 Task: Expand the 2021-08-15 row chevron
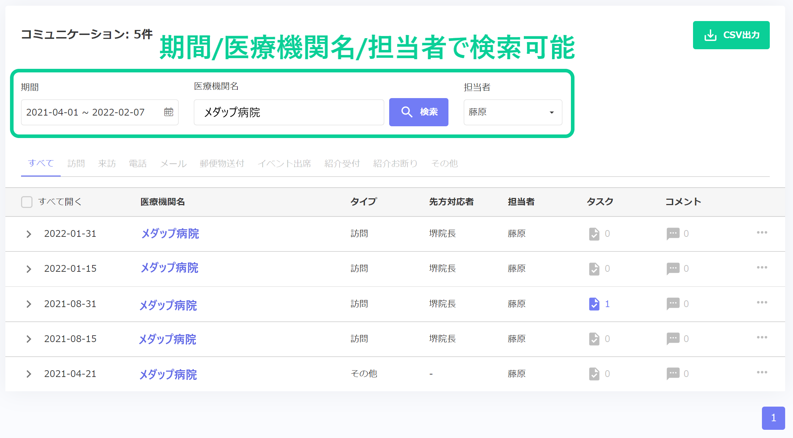(x=29, y=339)
